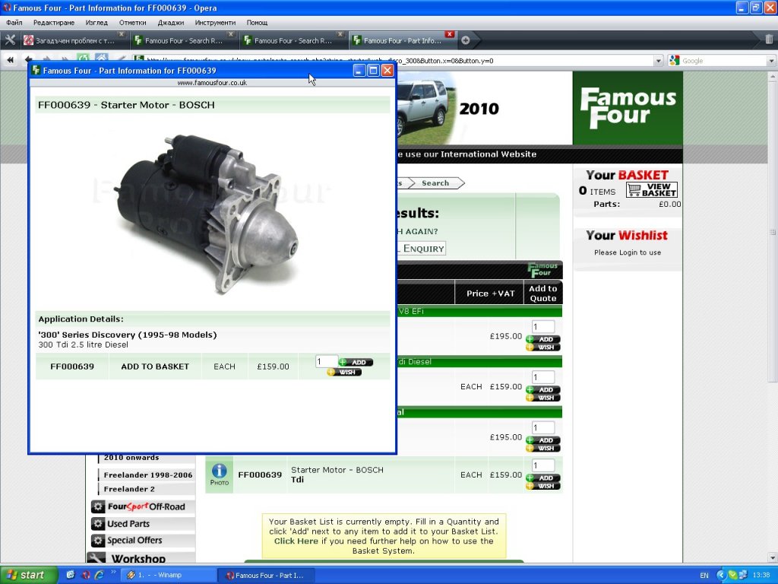Click the Used Parts gear icon
Screen dimensions: 778x584
point(98,523)
